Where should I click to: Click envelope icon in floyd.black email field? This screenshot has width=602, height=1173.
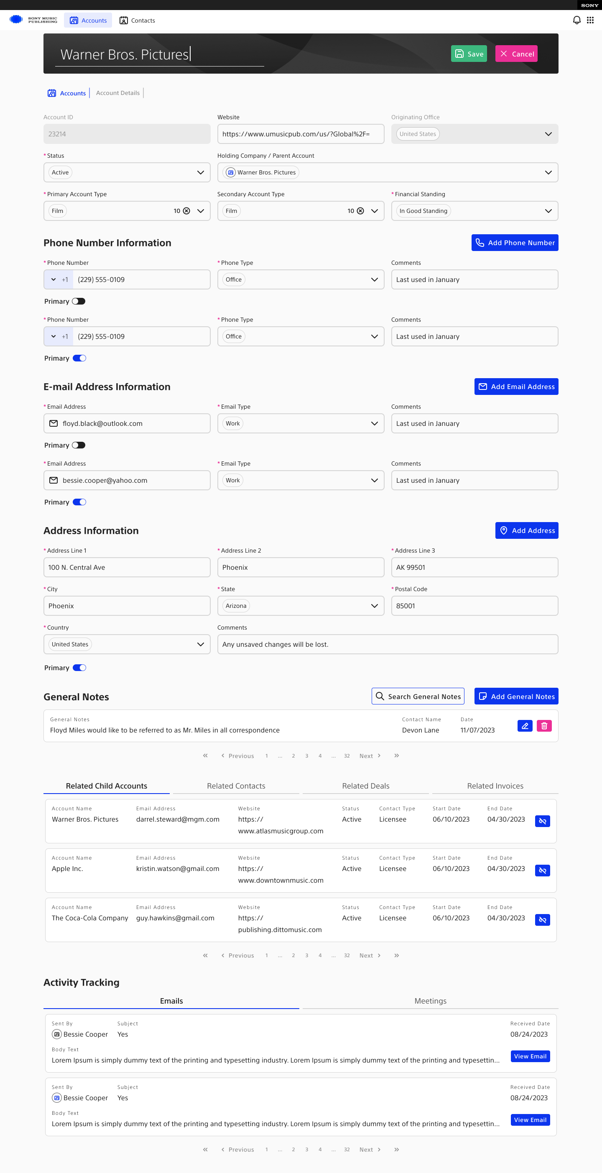(54, 423)
